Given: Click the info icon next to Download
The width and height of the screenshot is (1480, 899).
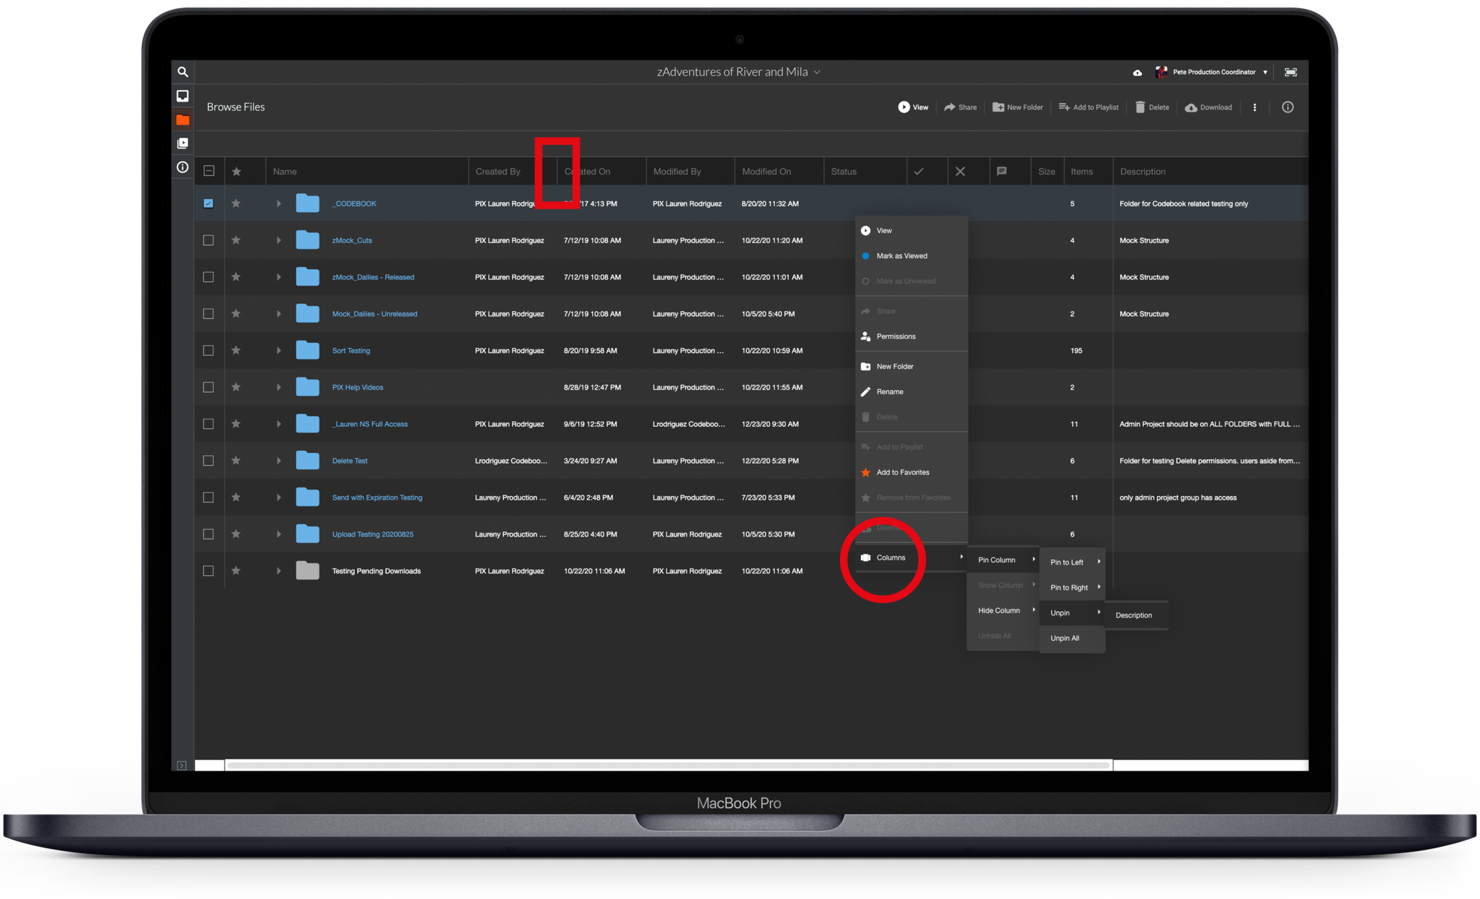Looking at the screenshot, I should (1288, 107).
